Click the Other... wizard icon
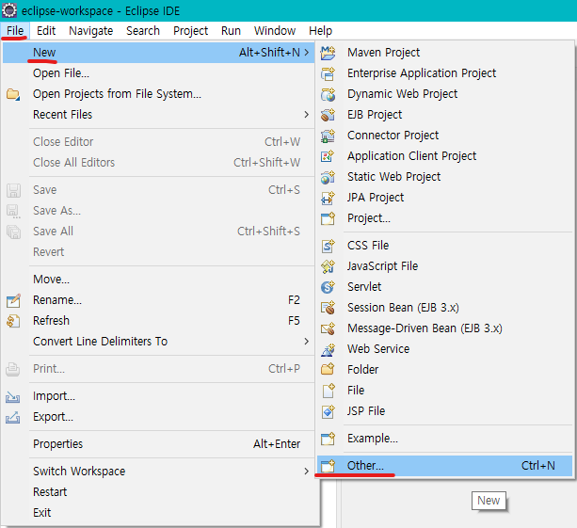Viewport: 577px width, 528px height. [x=328, y=466]
